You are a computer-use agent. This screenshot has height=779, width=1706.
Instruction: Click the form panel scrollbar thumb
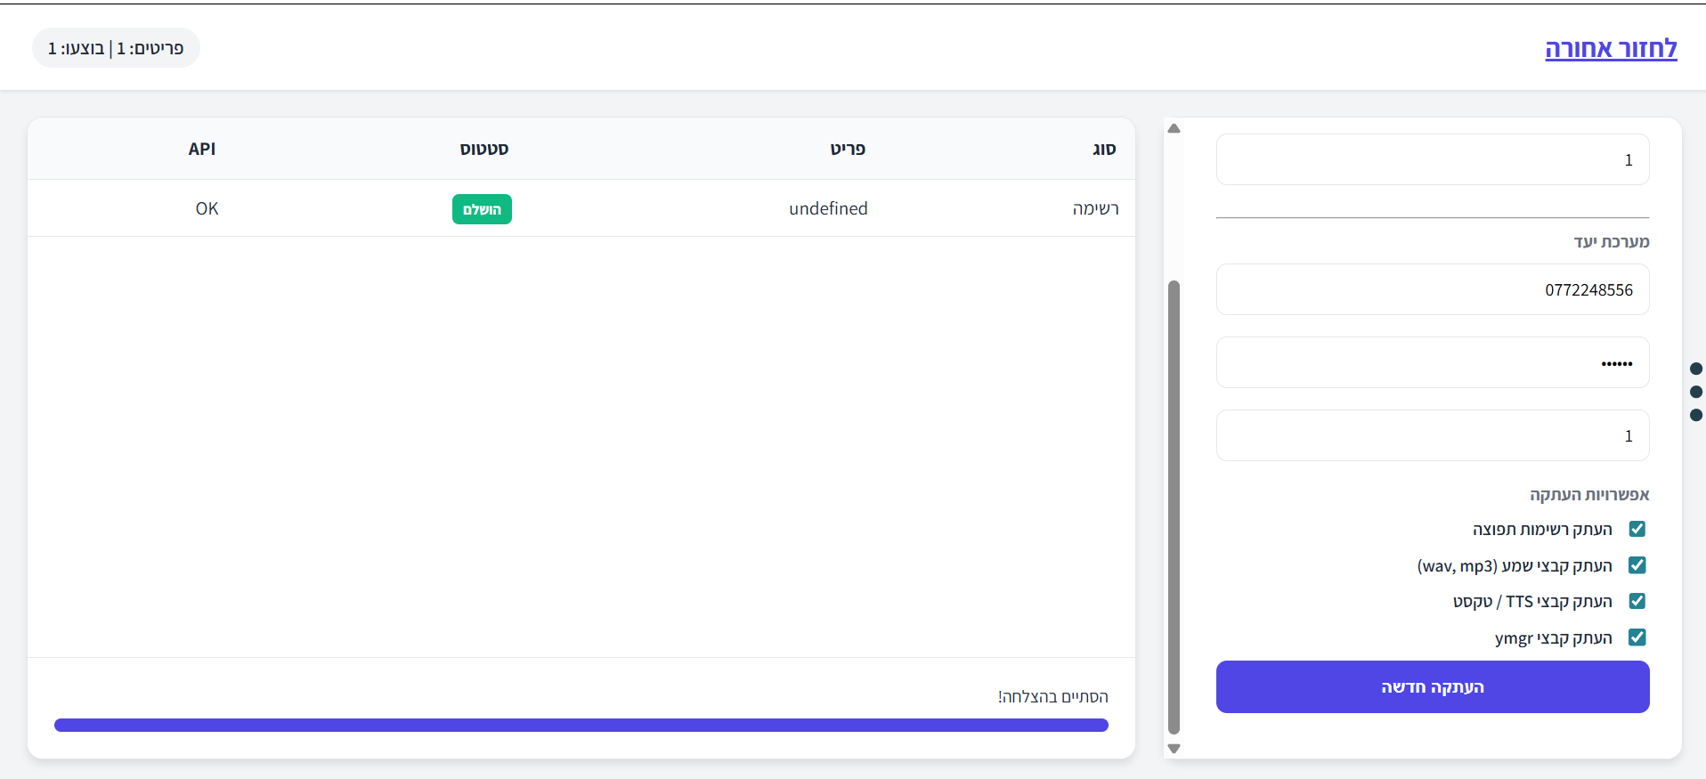pos(1174,507)
